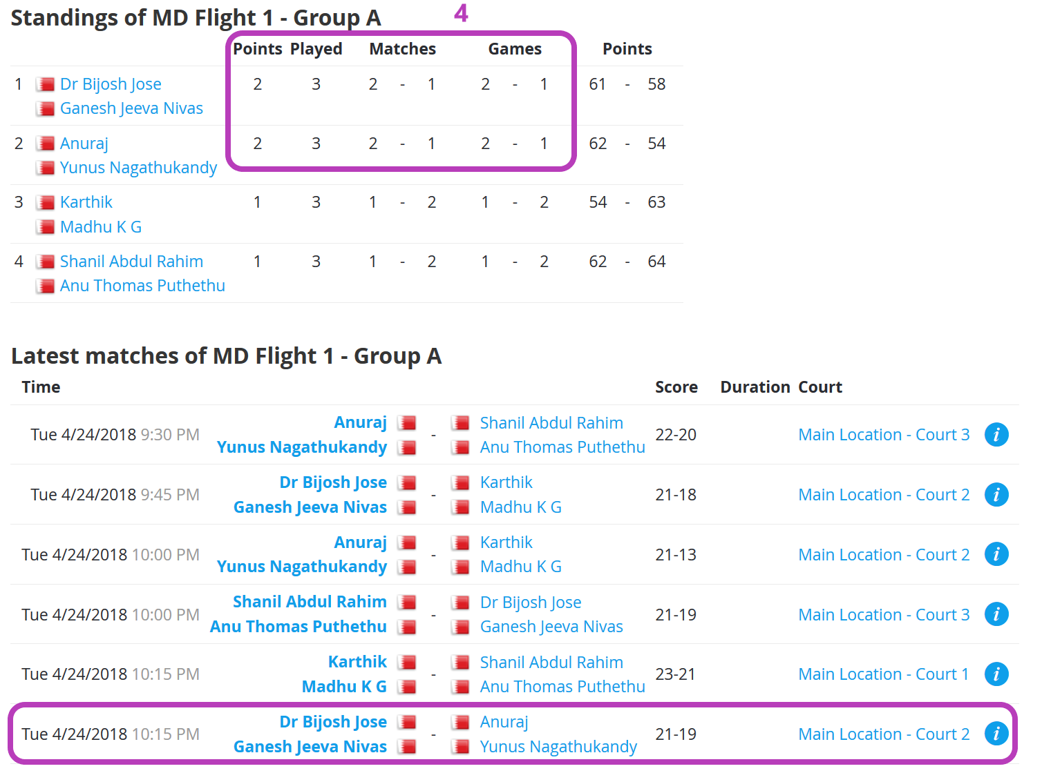1042x773 pixels.
Task: Open info icon for 23-21 match
Action: point(996,674)
